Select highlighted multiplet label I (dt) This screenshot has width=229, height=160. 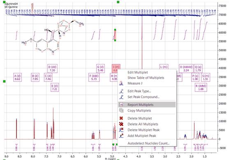(x=116, y=69)
